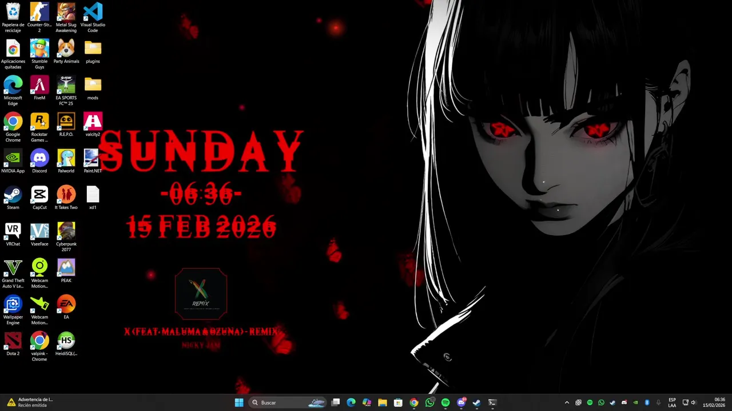Click the microphone tray icon
732x411 pixels.
pos(658,402)
